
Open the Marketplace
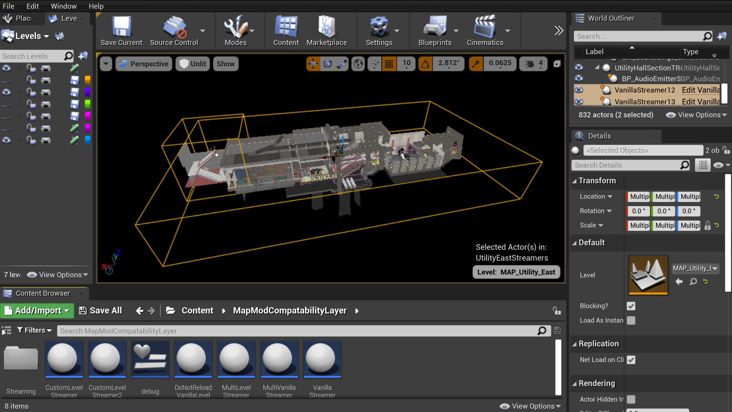point(327,29)
